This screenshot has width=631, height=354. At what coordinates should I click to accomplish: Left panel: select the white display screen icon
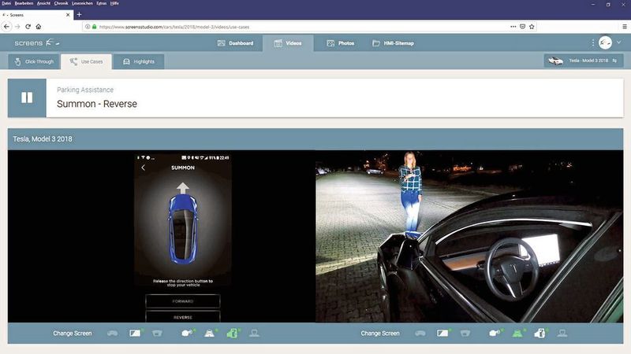click(135, 333)
